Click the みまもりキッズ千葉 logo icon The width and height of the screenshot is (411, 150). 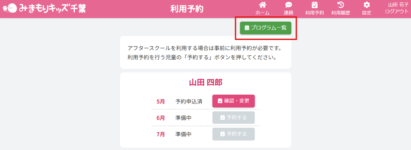pyautogui.click(x=10, y=8)
